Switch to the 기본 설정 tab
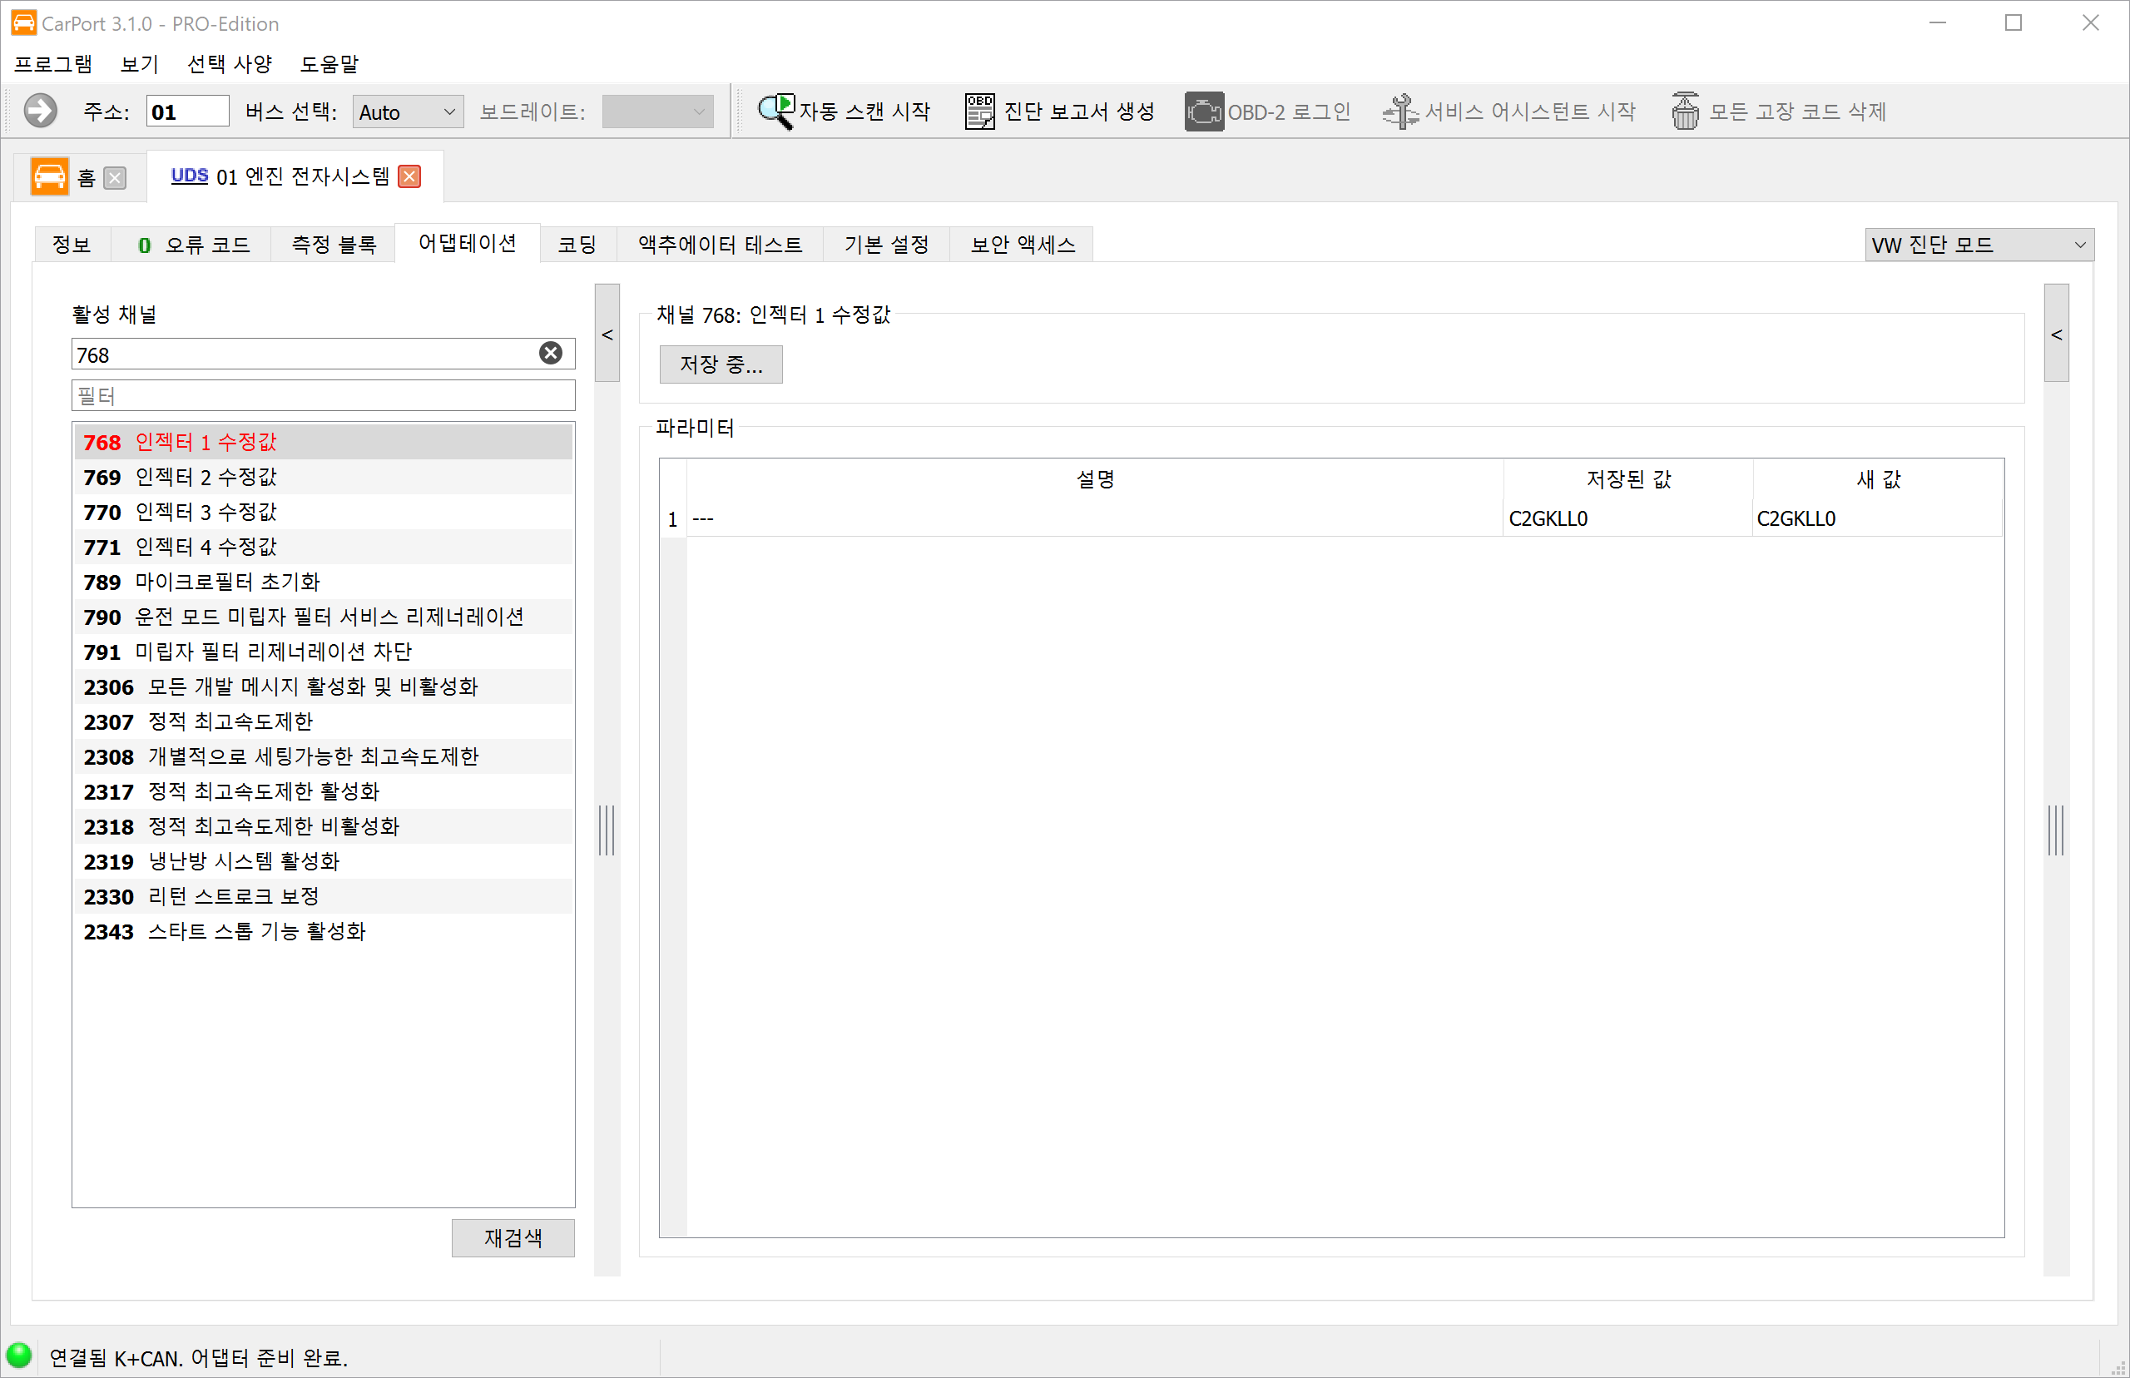This screenshot has height=1378, width=2130. [885, 245]
